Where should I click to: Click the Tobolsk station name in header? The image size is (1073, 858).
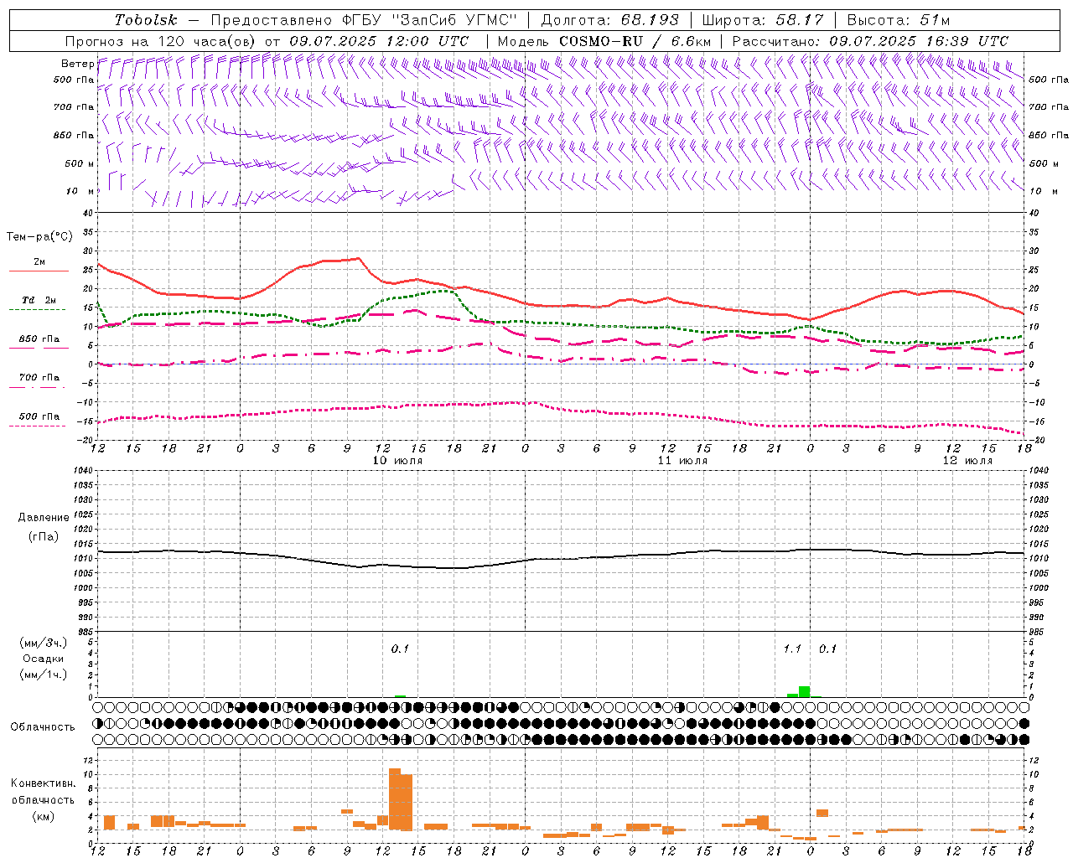point(146,19)
